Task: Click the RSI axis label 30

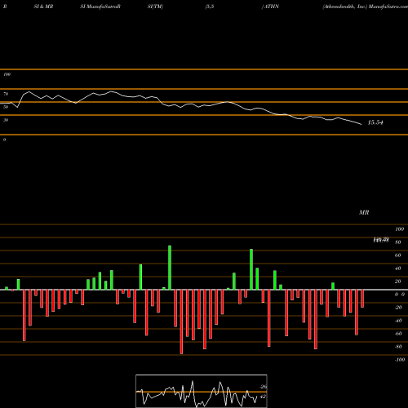Action: (x=6, y=120)
